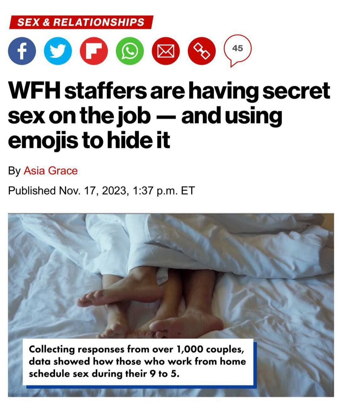Share the article via Twitter bird icon
This screenshot has width=342, height=402.
pyautogui.click(x=58, y=51)
